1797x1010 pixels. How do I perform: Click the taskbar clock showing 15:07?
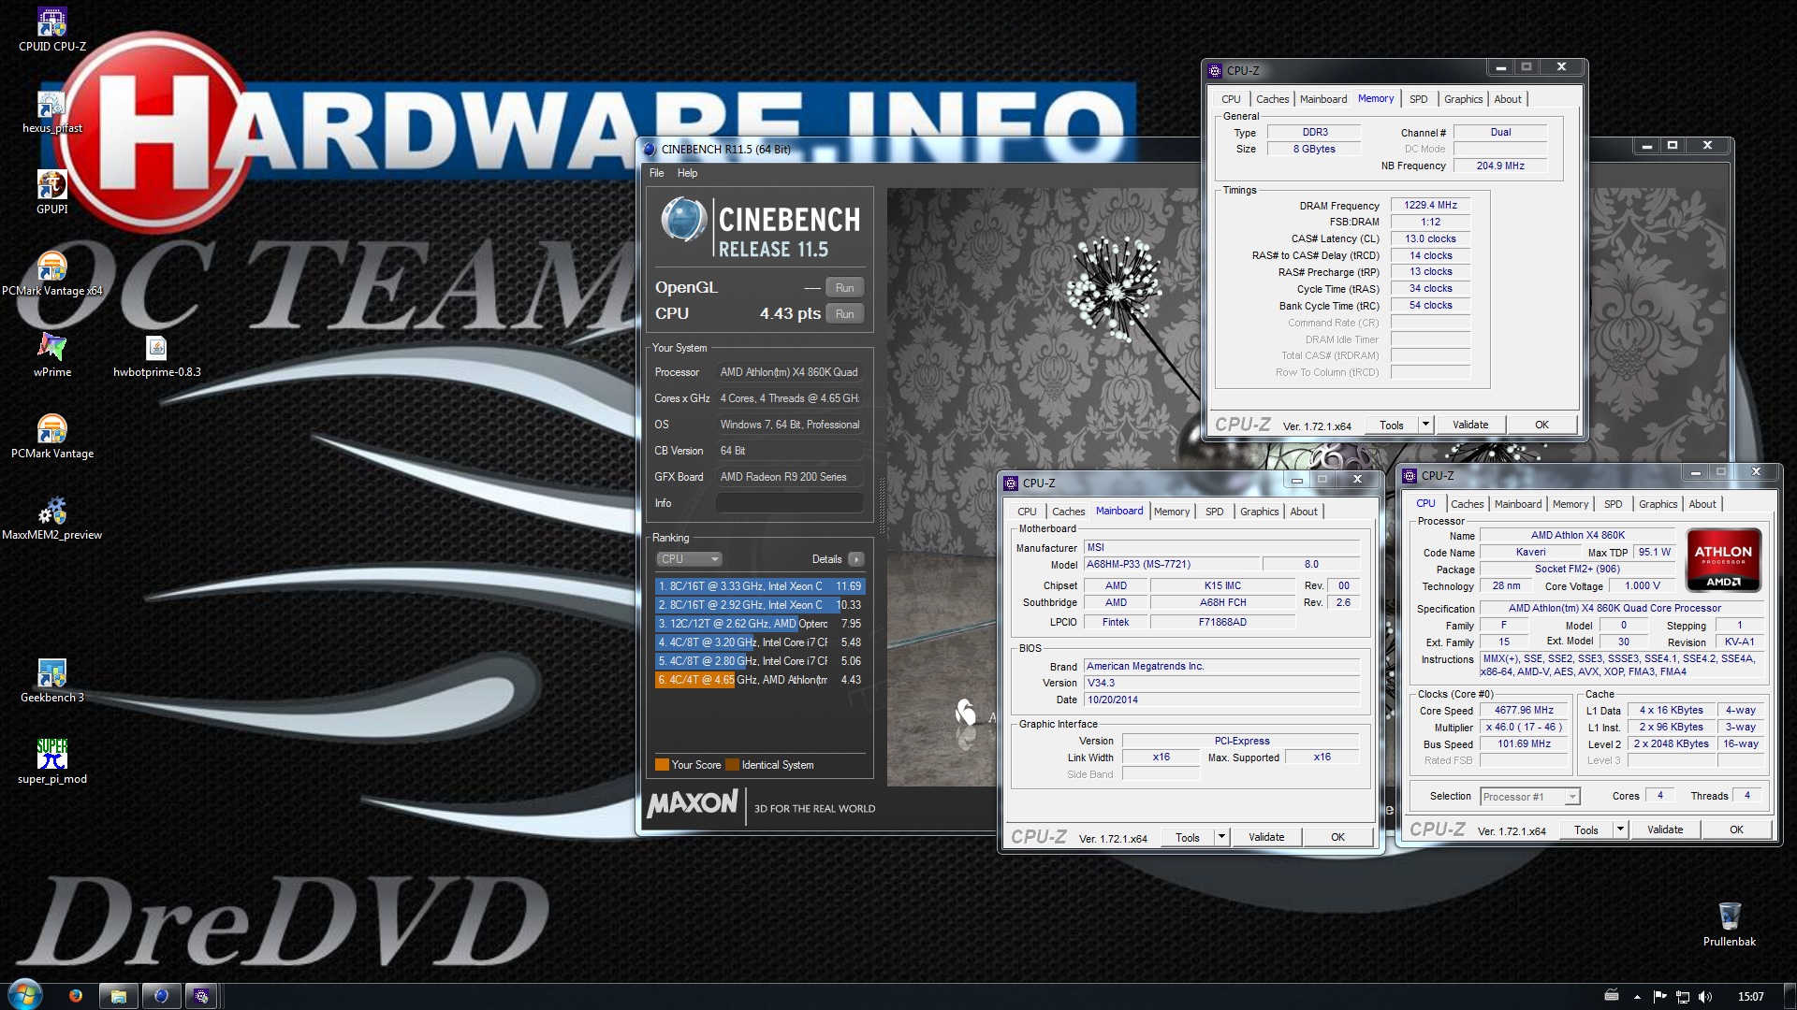[x=1750, y=997]
